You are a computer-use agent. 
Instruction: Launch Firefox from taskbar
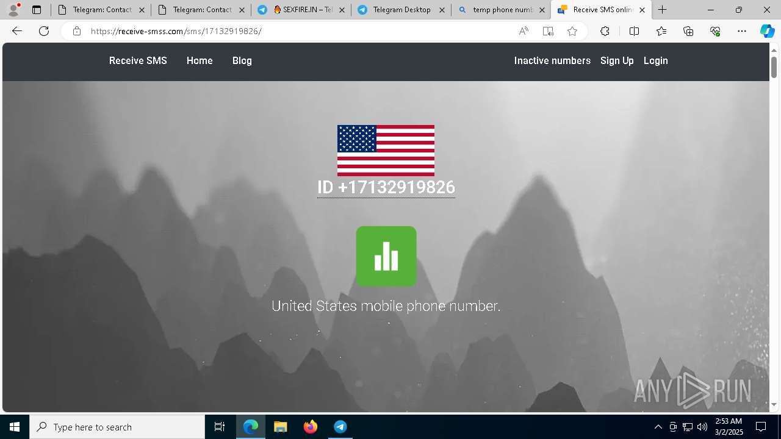[311, 427]
